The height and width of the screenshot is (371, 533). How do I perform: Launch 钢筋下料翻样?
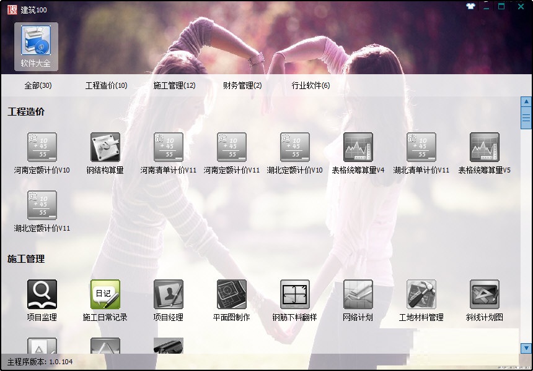point(294,296)
